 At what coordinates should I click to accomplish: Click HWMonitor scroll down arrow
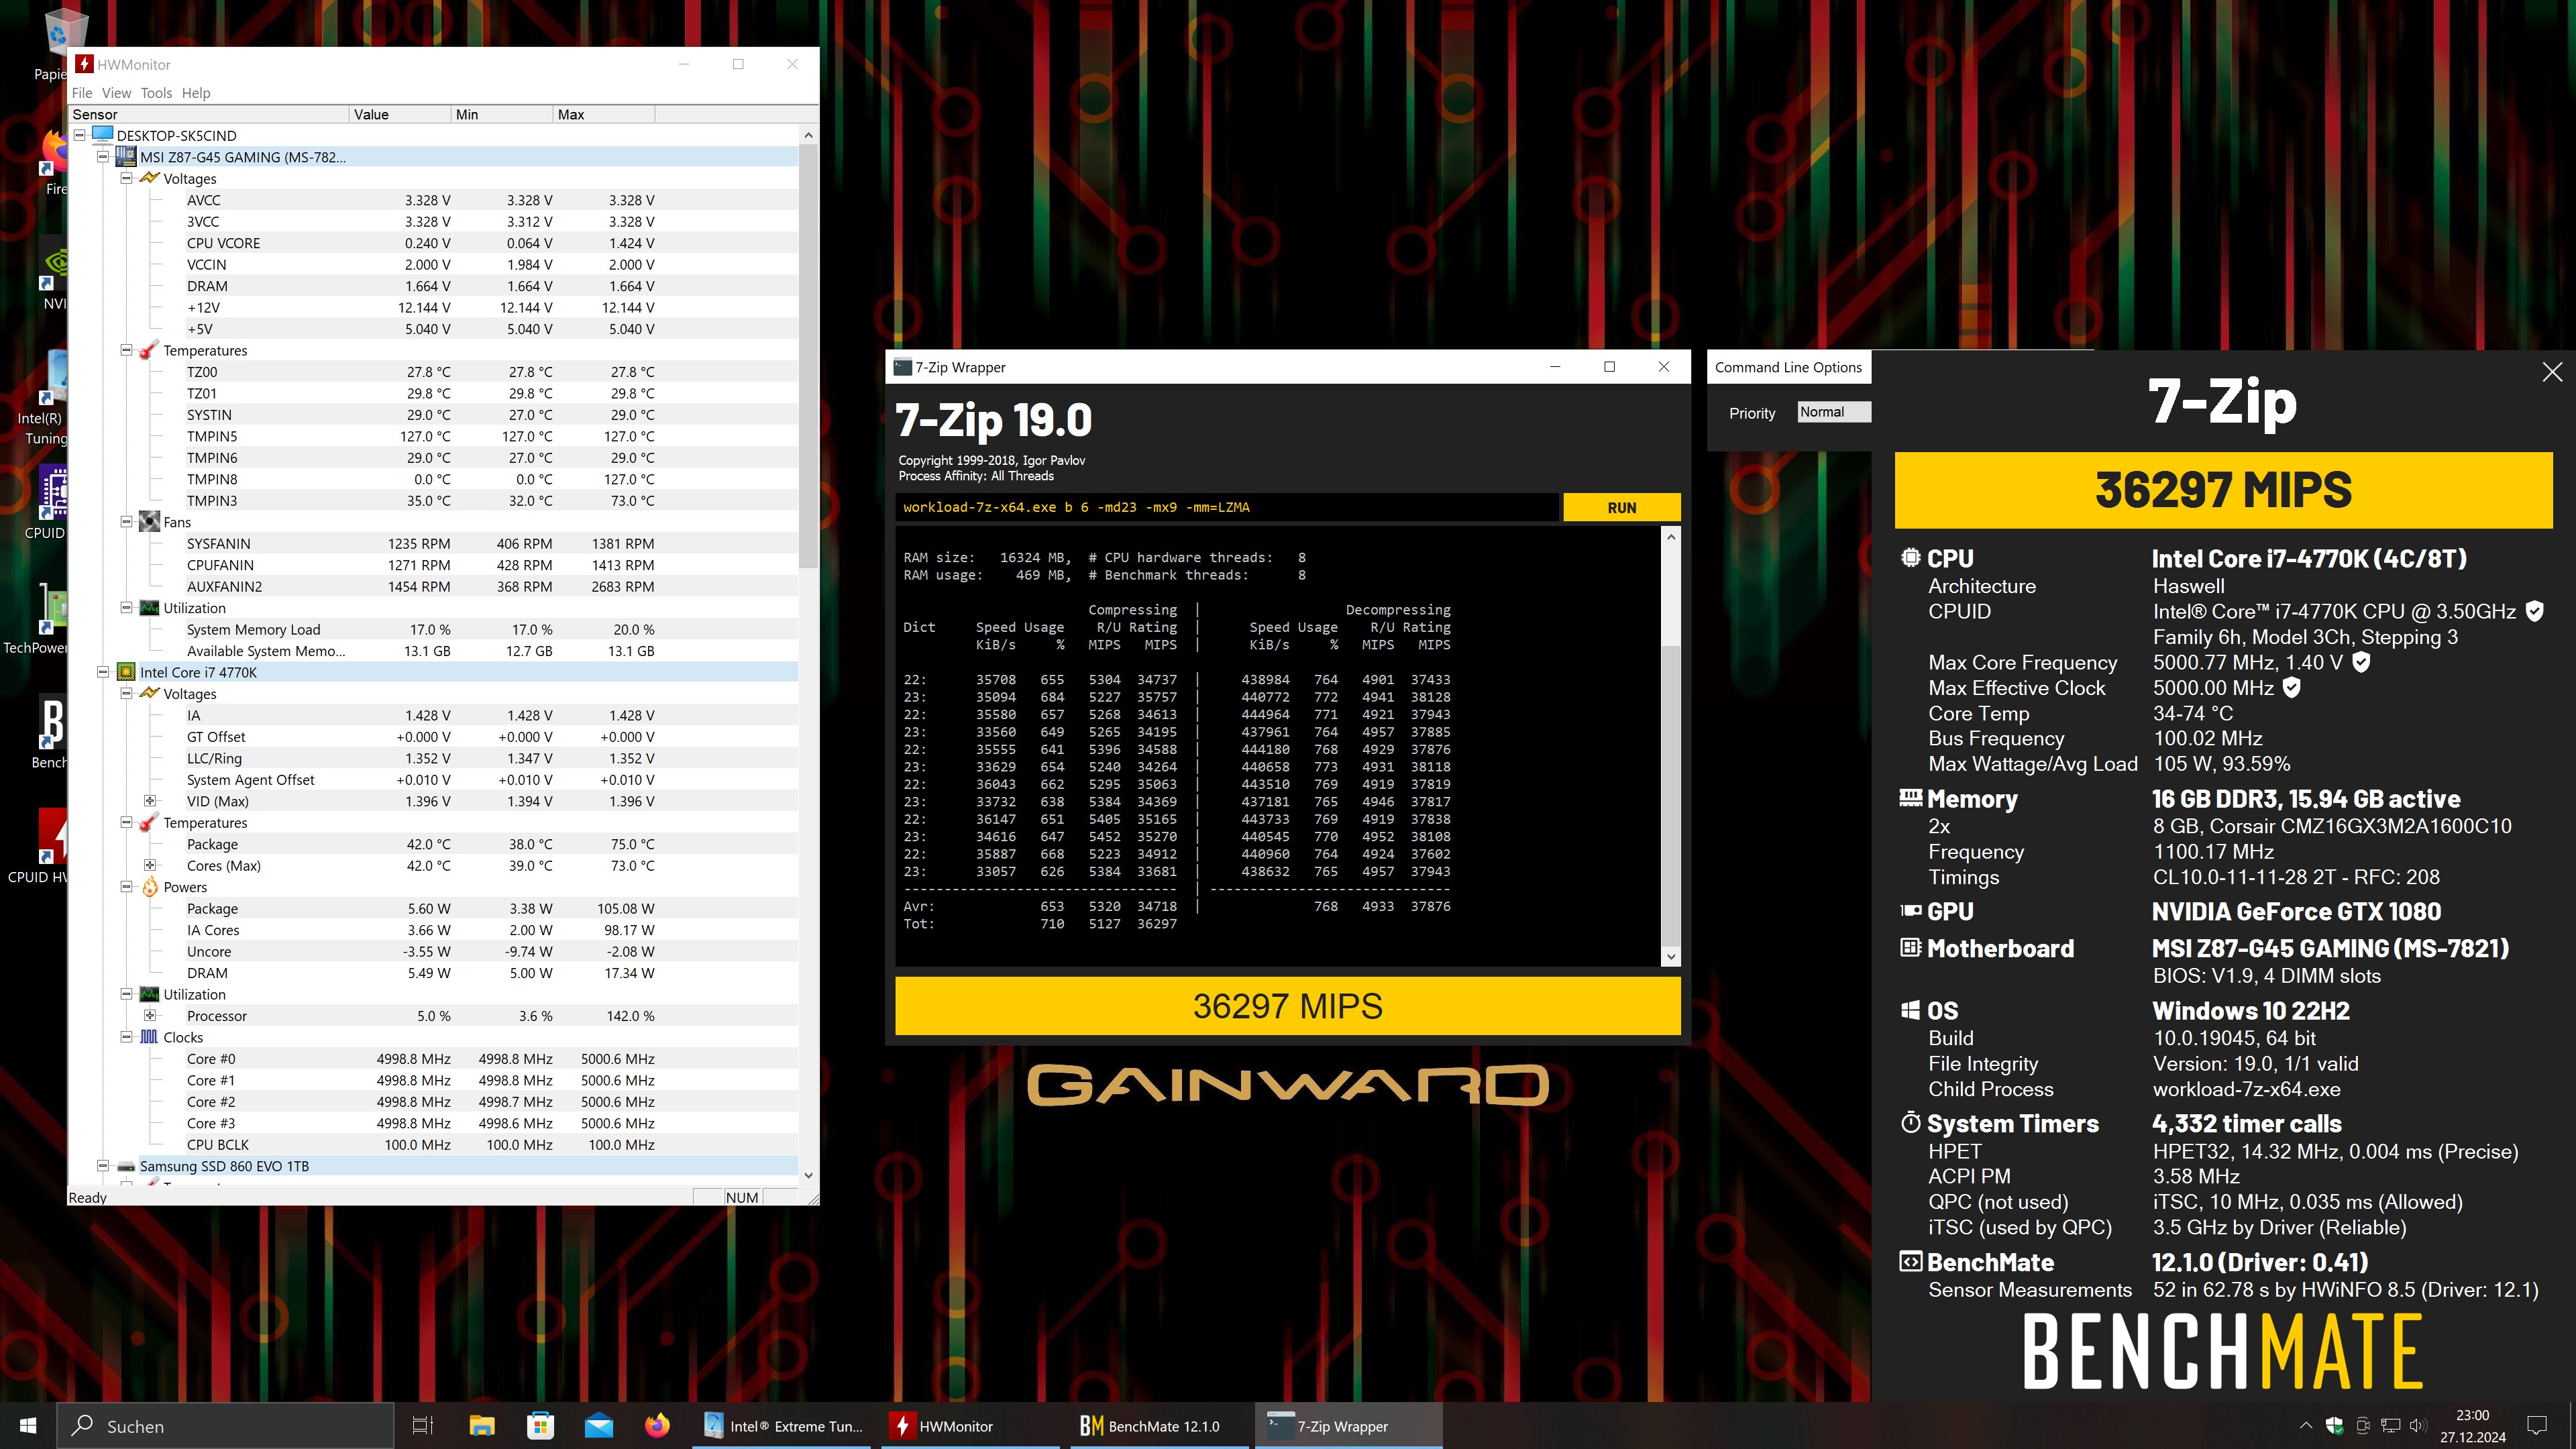point(808,1176)
